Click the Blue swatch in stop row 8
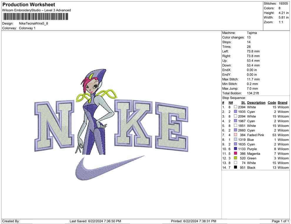 235,139
